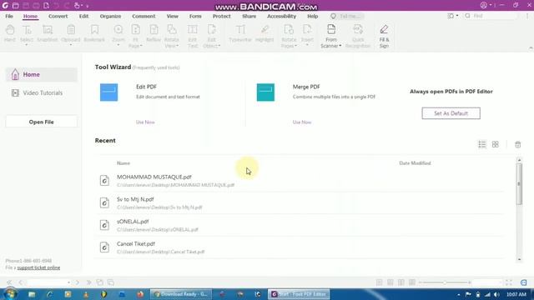
Task: Click the Foxit logo in the title bar
Action: (x=5, y=6)
